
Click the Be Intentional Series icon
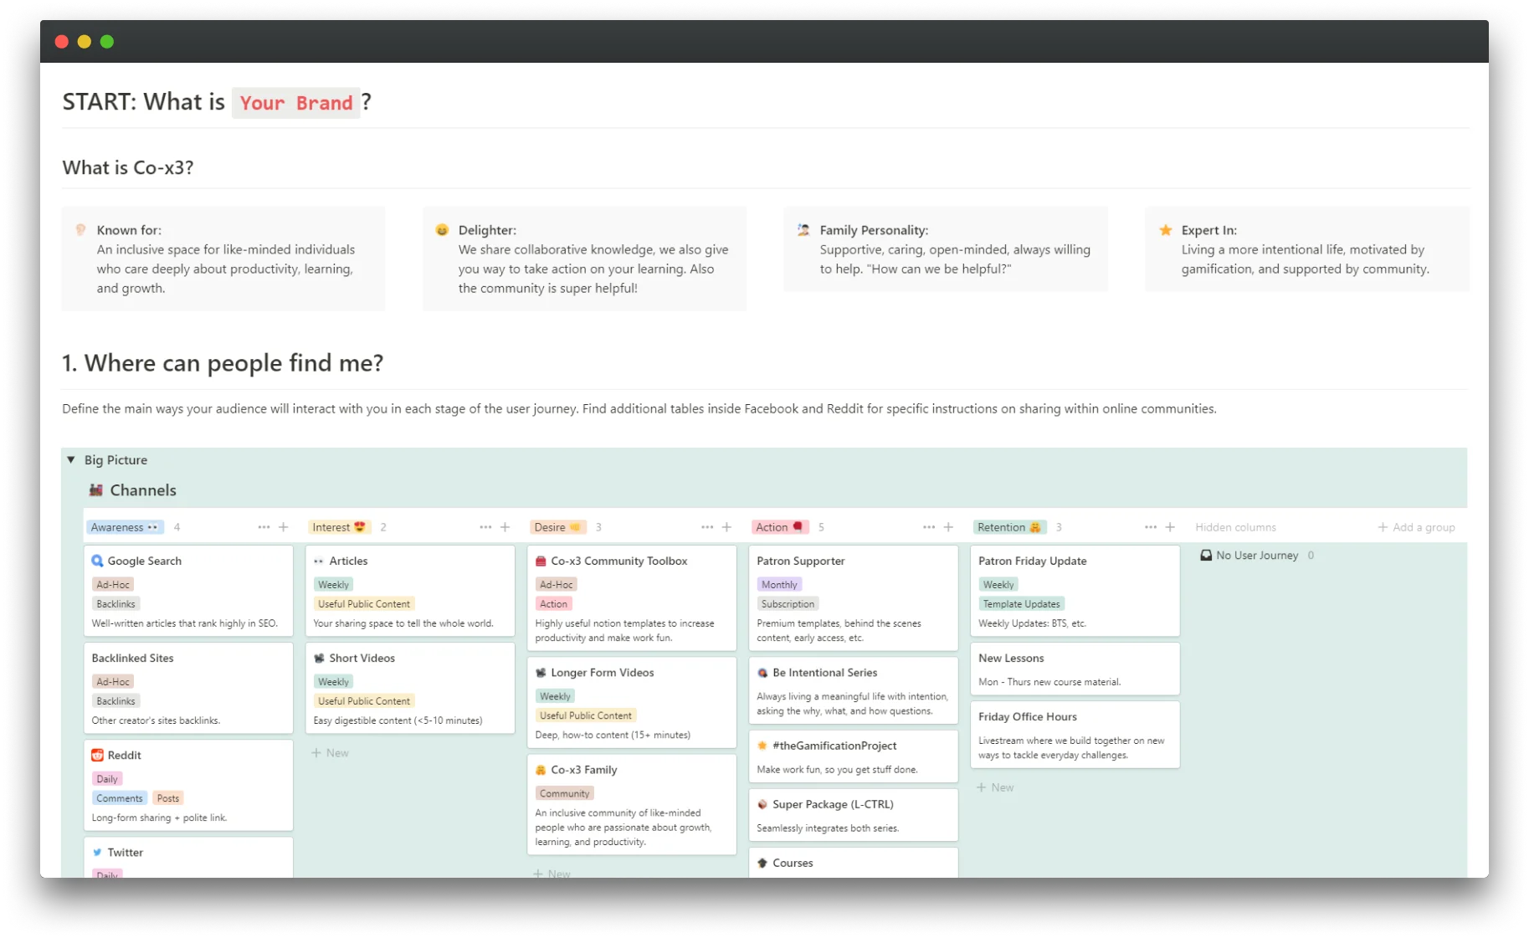click(x=762, y=672)
